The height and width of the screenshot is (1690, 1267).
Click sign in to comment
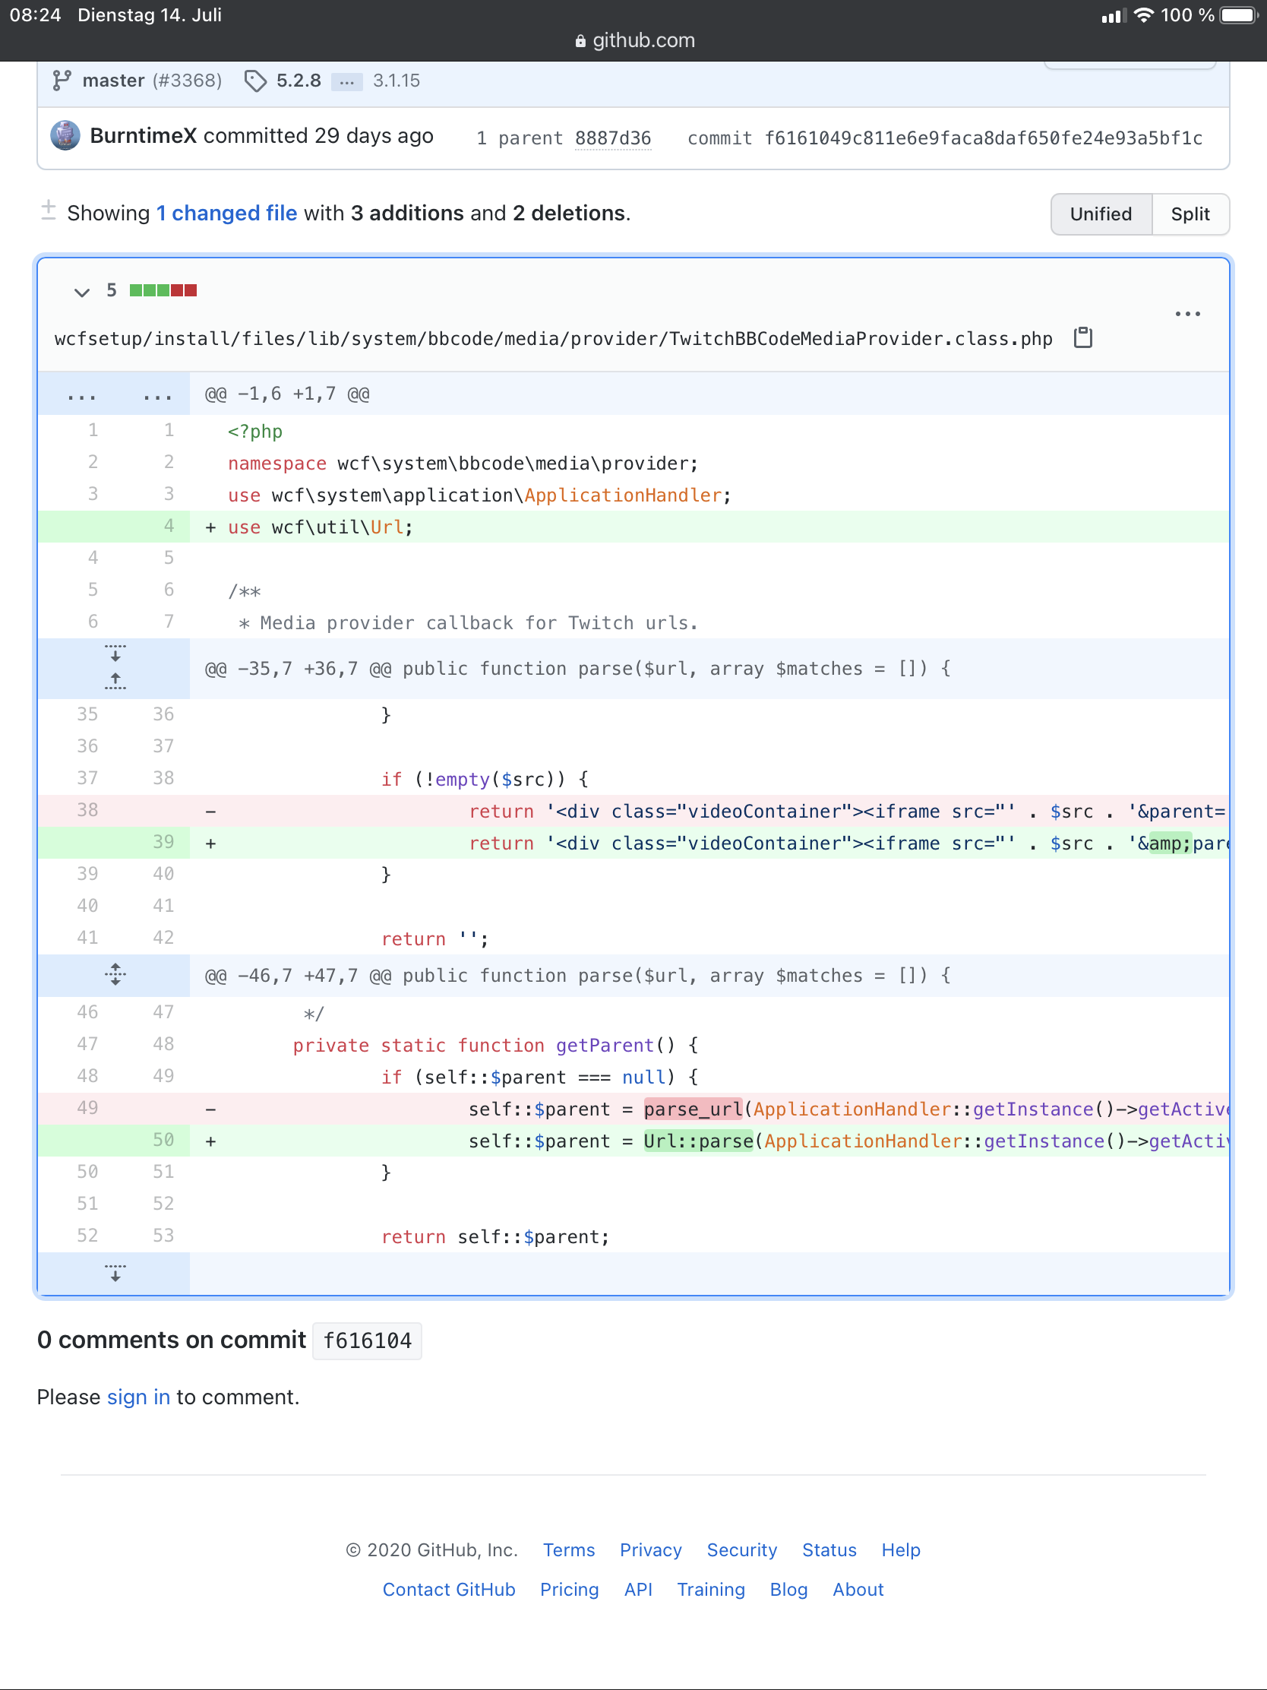pyautogui.click(x=138, y=1397)
